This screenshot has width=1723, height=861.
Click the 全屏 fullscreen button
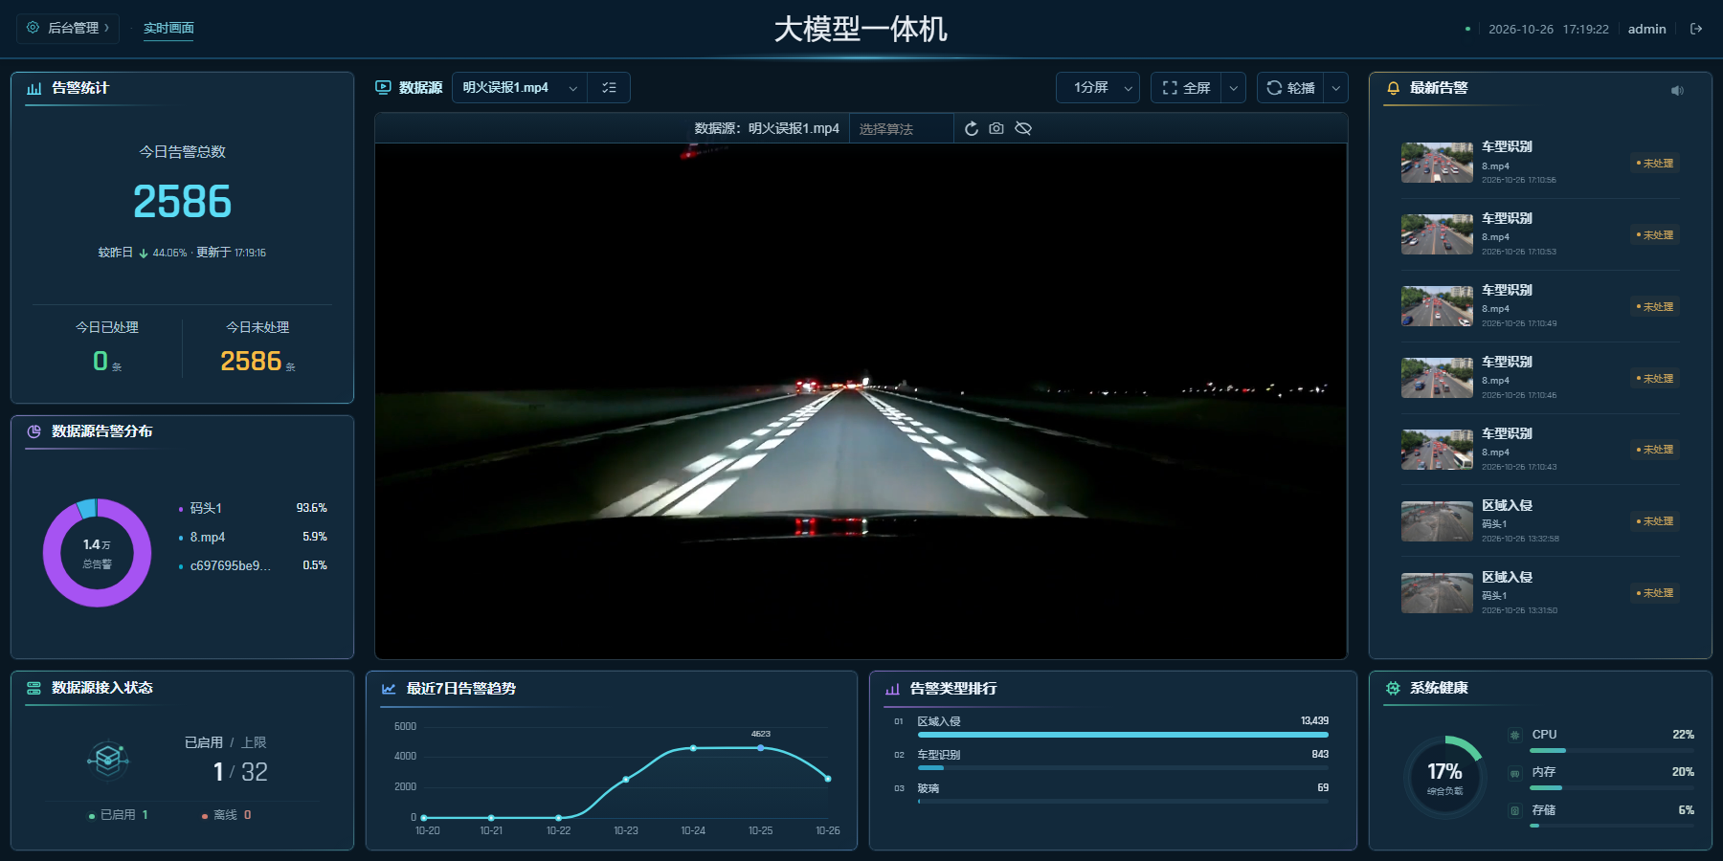[x=1186, y=88]
